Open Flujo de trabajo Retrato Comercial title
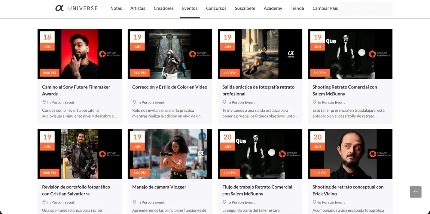Viewport: 430px width, 214px height. pyautogui.click(x=257, y=190)
